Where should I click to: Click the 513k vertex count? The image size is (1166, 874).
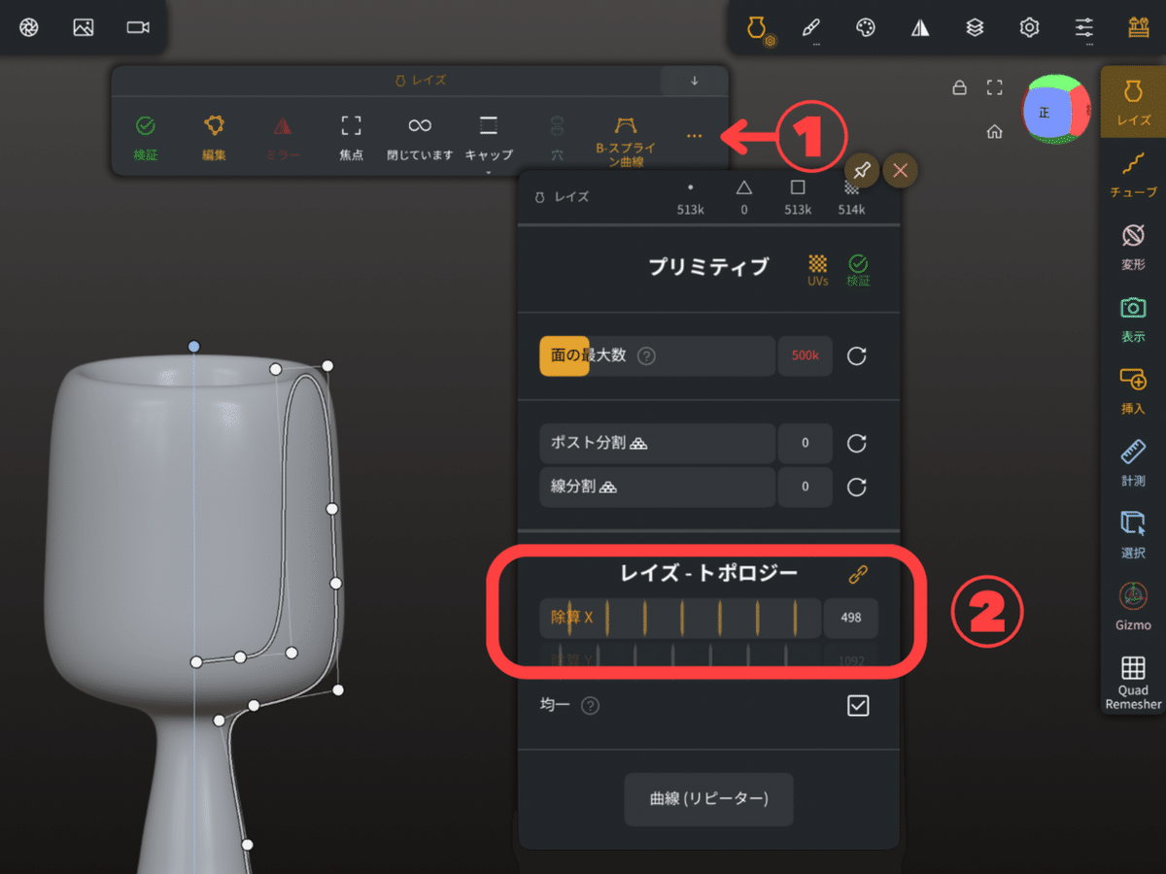690,197
